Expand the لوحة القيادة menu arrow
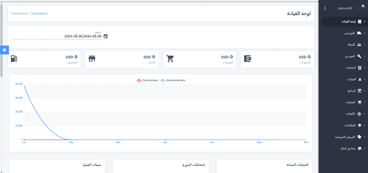Viewport: 368px width, 173px height. [364, 22]
